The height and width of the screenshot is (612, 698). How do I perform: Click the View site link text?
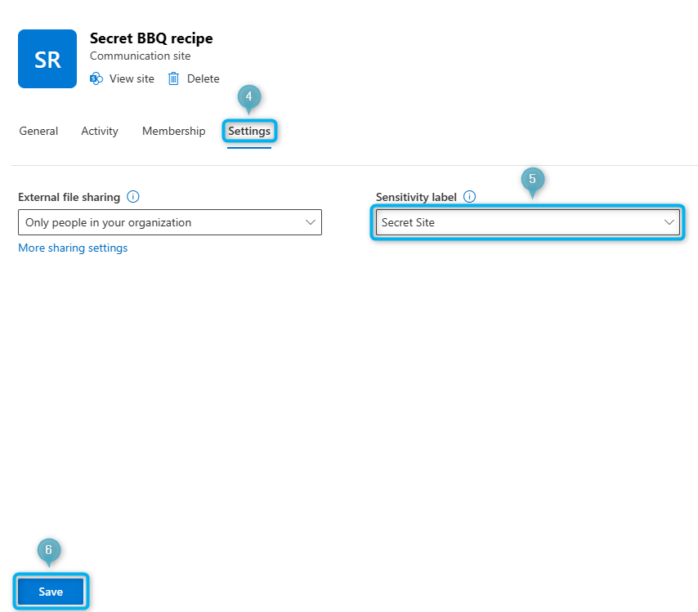coord(132,78)
